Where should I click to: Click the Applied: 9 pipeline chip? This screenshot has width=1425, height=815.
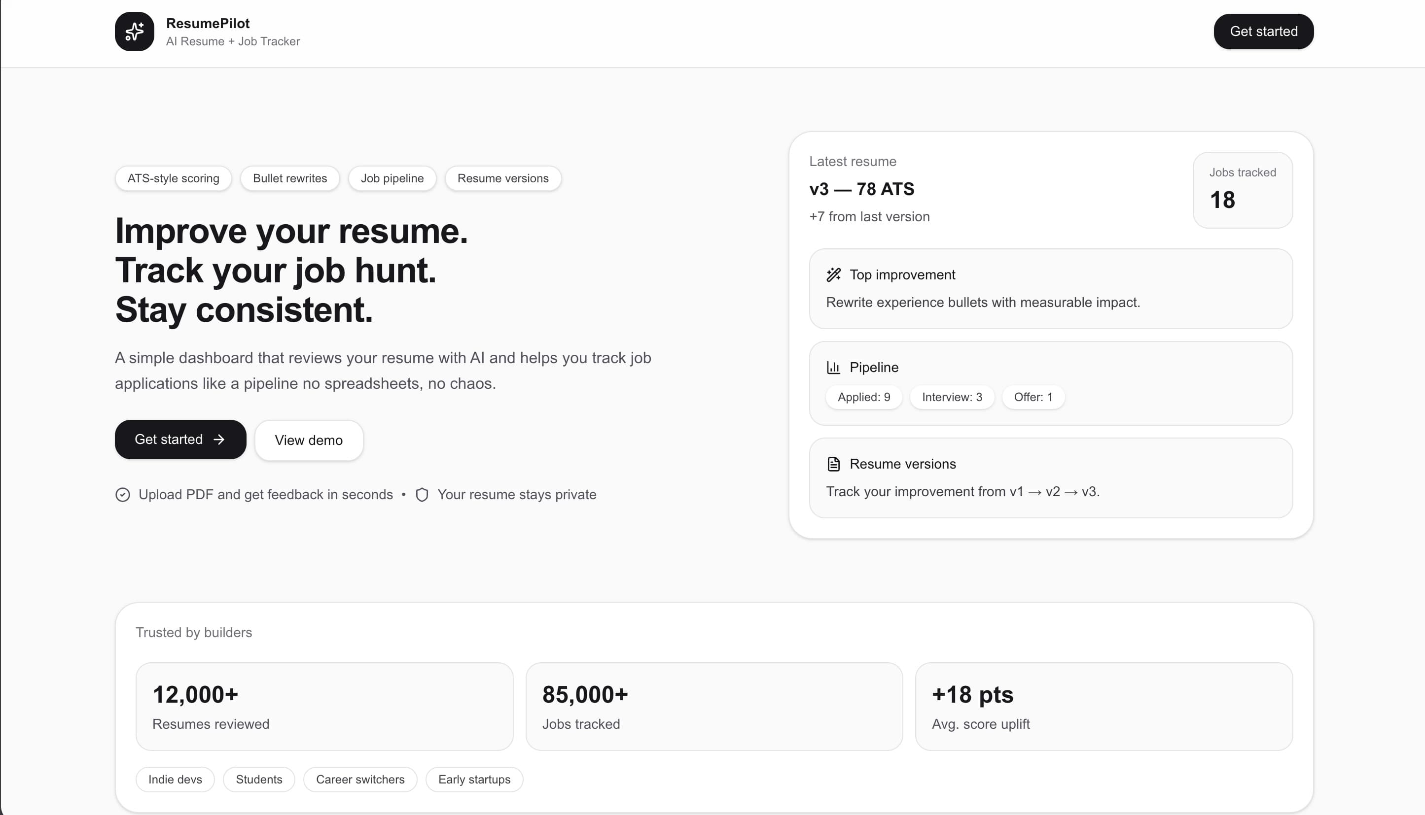click(863, 397)
